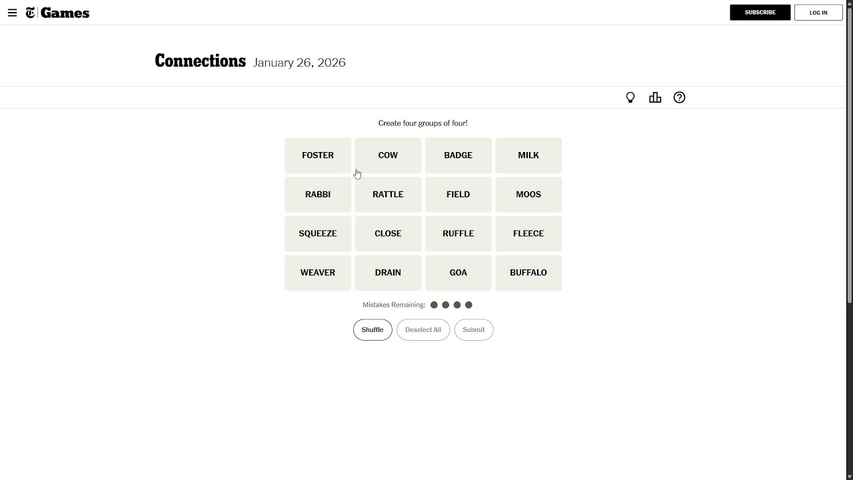Viewport: 853px width, 480px height.
Task: Toggle the GOA word tile
Action: pyautogui.click(x=458, y=273)
